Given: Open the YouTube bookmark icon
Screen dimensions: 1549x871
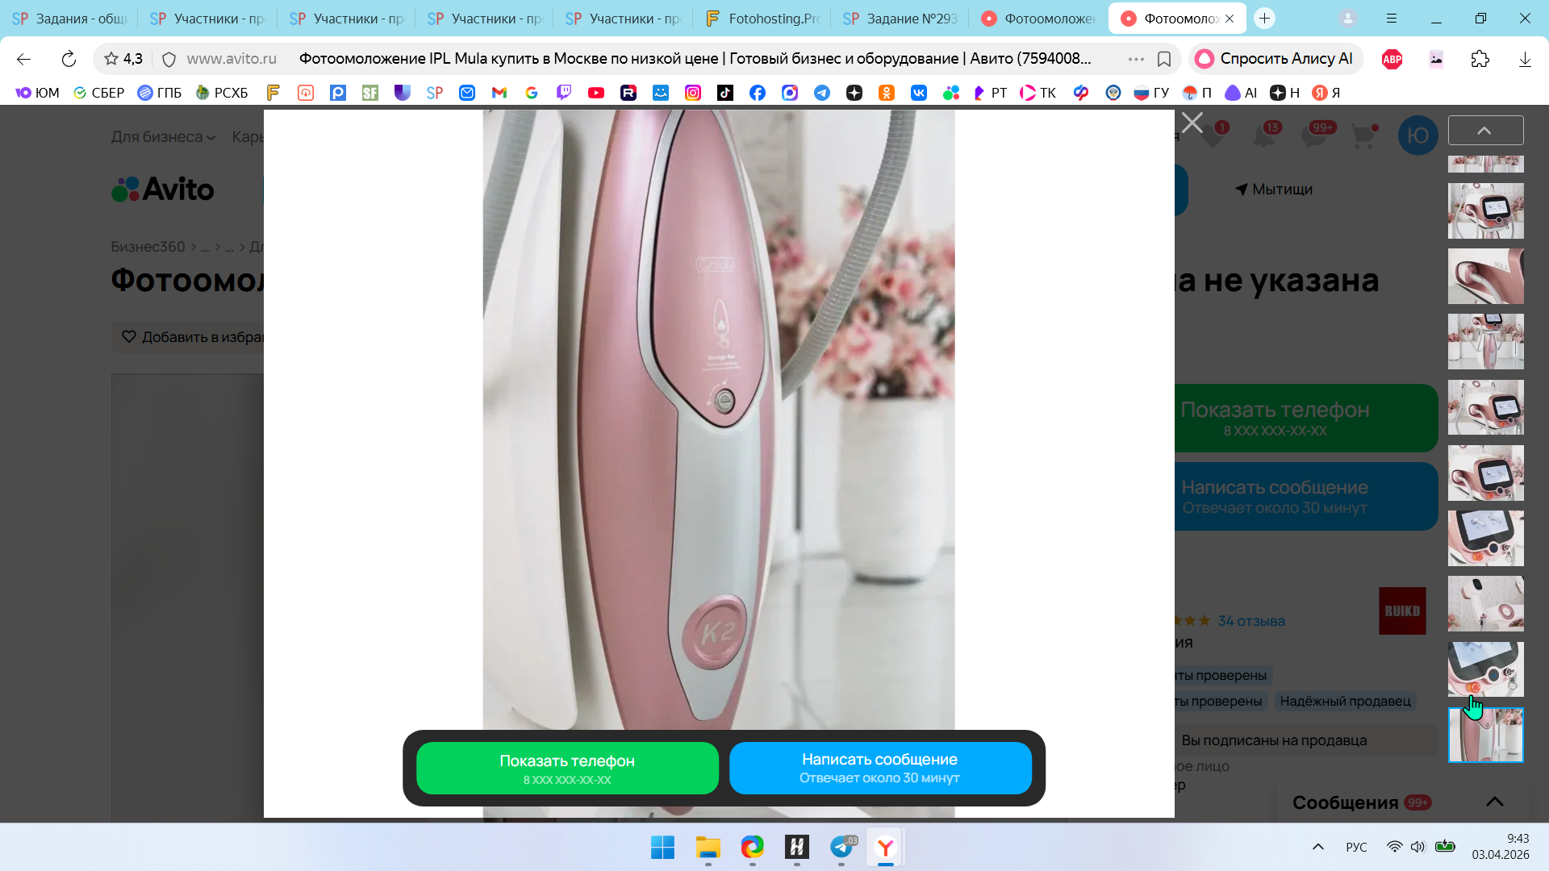Looking at the screenshot, I should 596,93.
